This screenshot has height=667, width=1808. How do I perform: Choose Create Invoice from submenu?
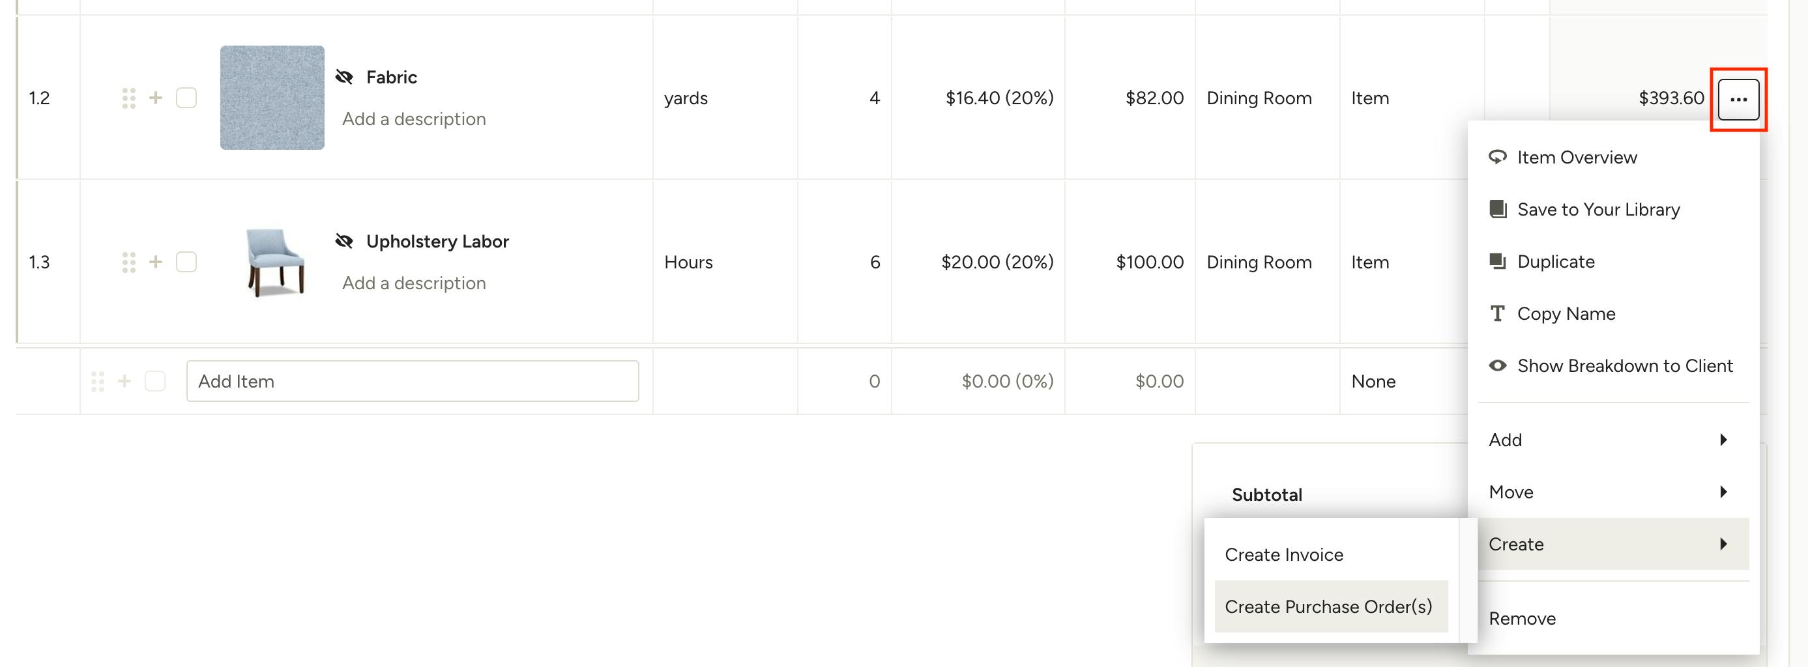click(1284, 555)
